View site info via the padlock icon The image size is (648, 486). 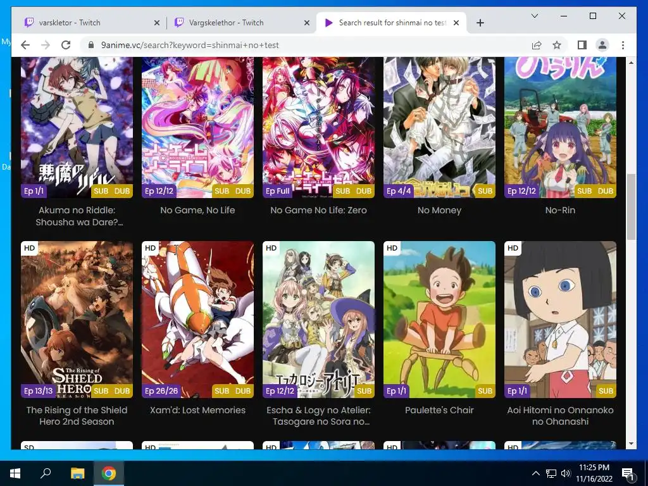point(91,45)
